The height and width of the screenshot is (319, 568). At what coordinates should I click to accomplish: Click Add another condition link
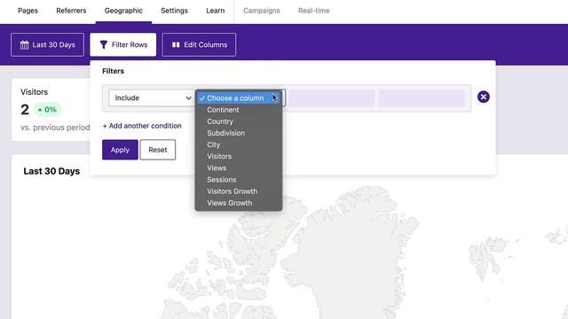coord(142,126)
